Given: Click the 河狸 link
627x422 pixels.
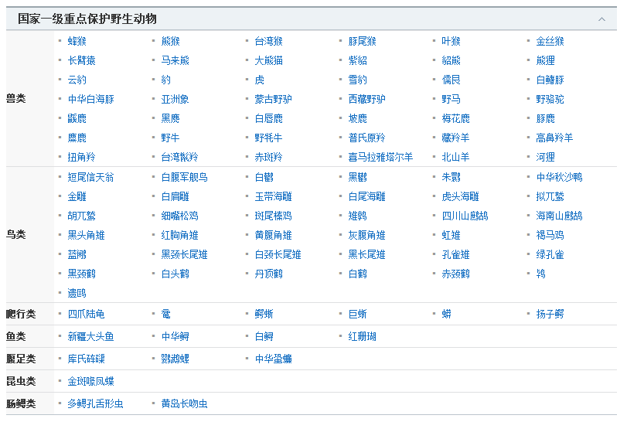Looking at the screenshot, I should (x=545, y=157).
